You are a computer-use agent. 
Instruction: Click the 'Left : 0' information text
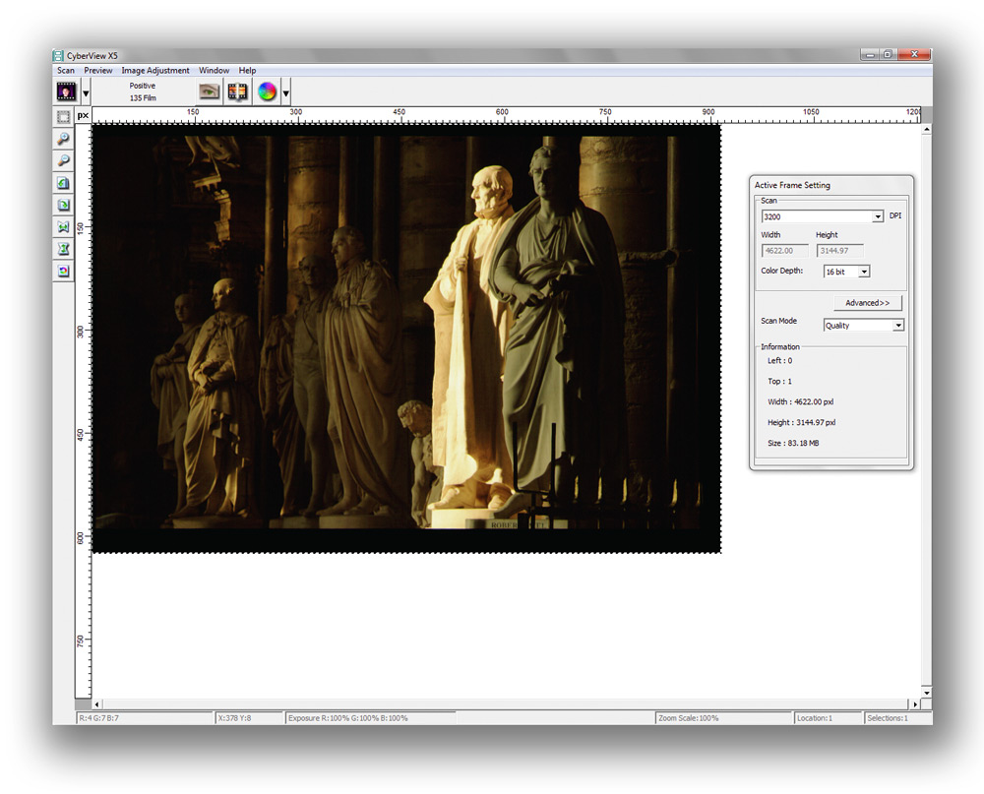click(x=780, y=360)
